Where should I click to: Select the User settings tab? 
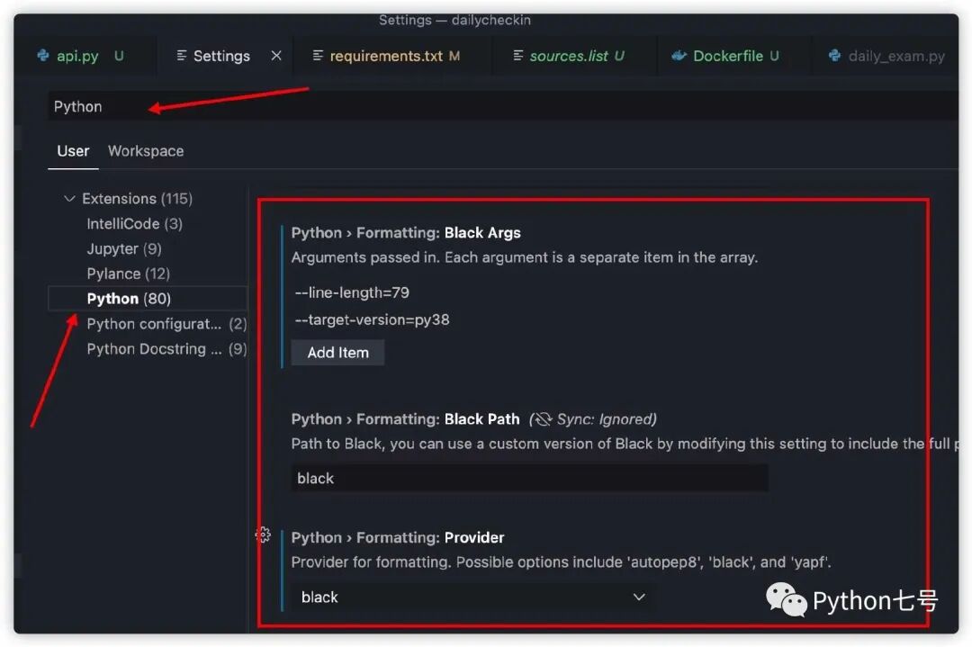click(x=73, y=151)
